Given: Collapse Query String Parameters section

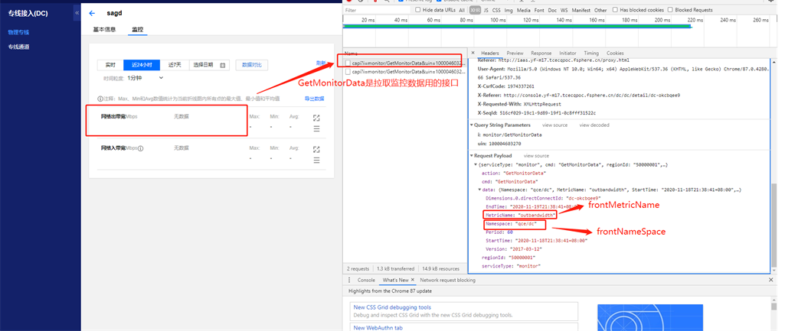Looking at the screenshot, I should click(x=472, y=125).
